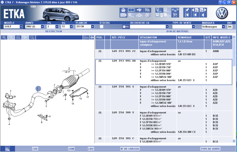Screen dimensions: 237x152
Task: Click the wheel rim icon
Action: pos(147,15)
